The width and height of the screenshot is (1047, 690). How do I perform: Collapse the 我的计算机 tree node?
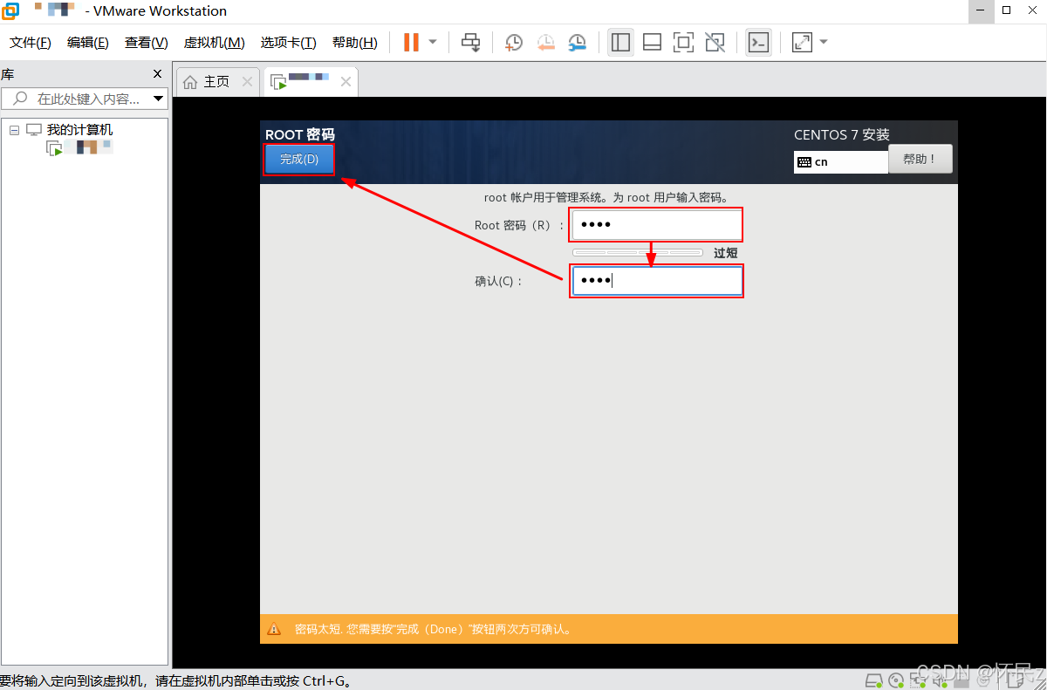pos(14,130)
